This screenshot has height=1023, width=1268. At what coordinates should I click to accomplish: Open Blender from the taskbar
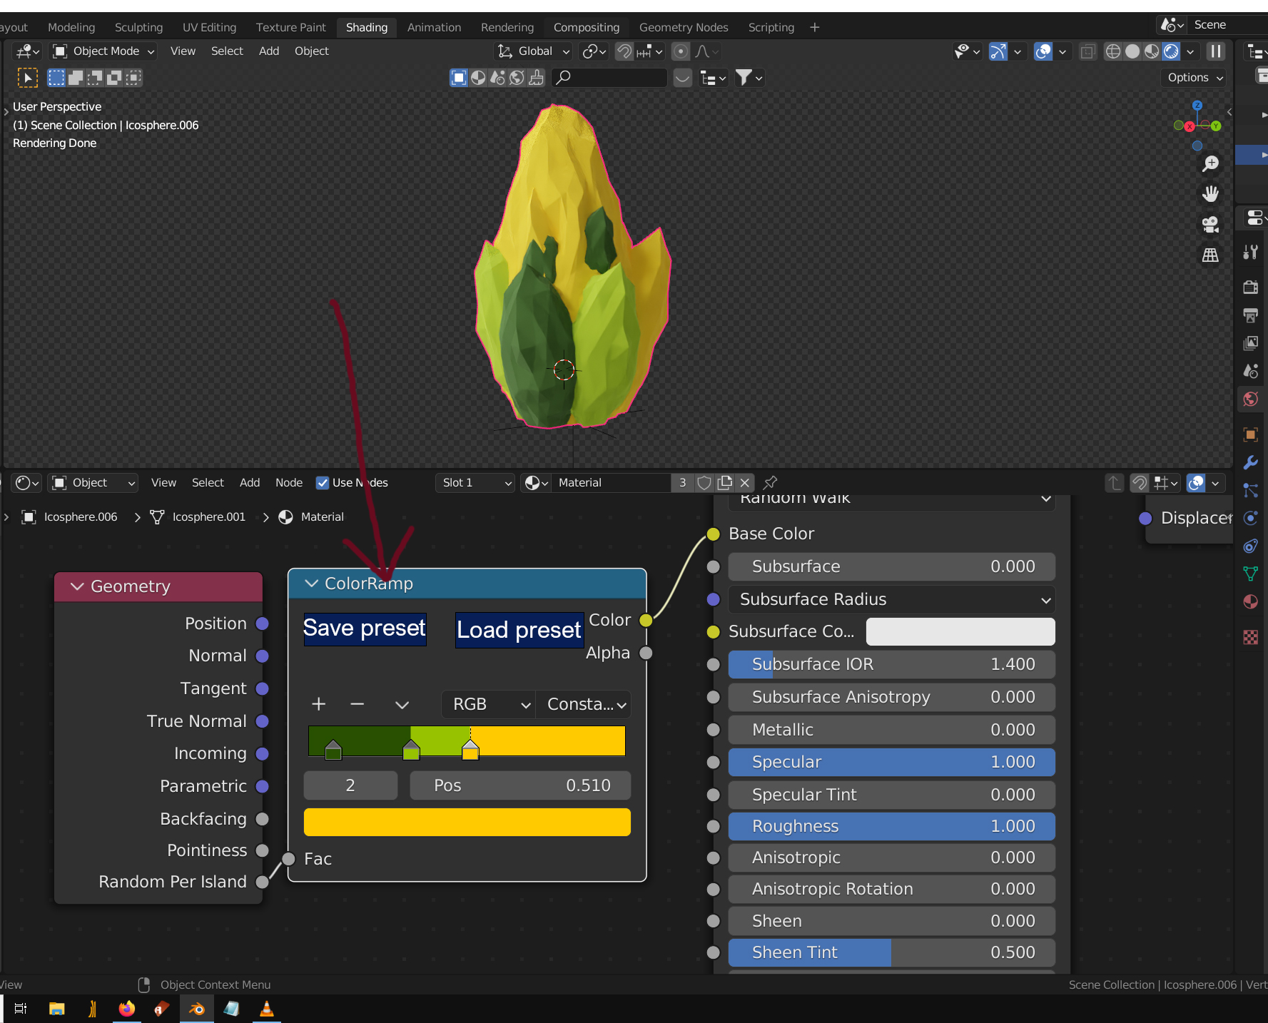coord(196,1009)
